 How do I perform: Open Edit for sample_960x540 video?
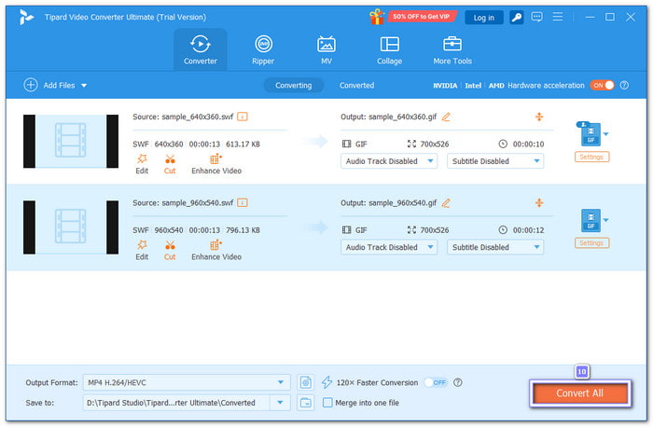(142, 246)
